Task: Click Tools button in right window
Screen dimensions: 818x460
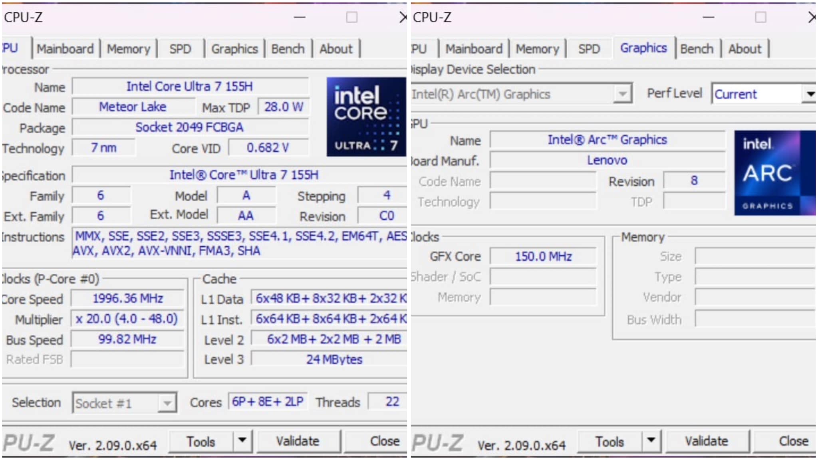Action: click(x=610, y=442)
